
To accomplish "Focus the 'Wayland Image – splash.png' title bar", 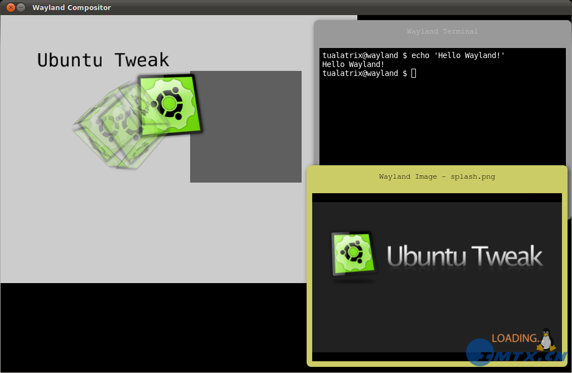I will [437, 177].
